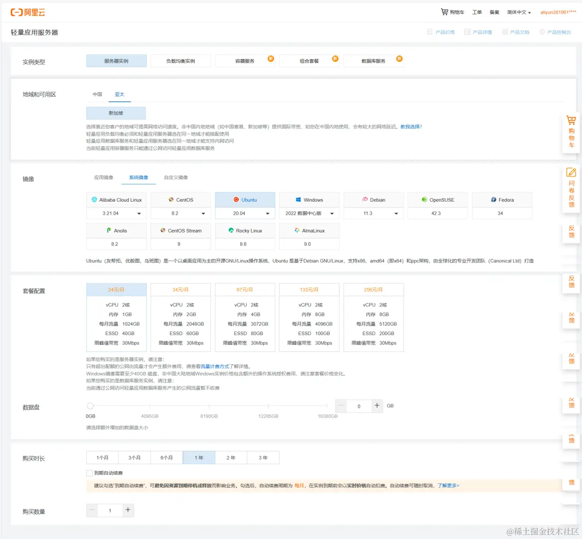Click the product documentation icon
This screenshot has height=539, width=582.
505,32
